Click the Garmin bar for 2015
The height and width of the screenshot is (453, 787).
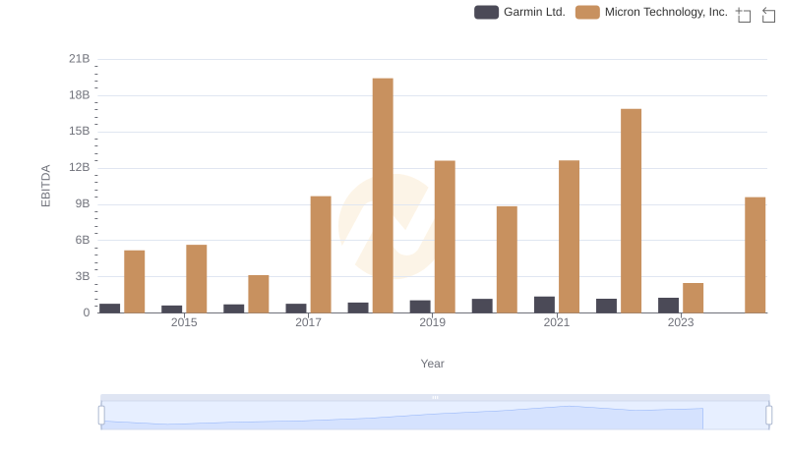(171, 310)
